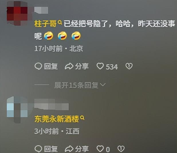Viewport: 177px width, 153px height.
Task: Dislike the Jiangxi comment via broken heart
Action: click(x=121, y=149)
